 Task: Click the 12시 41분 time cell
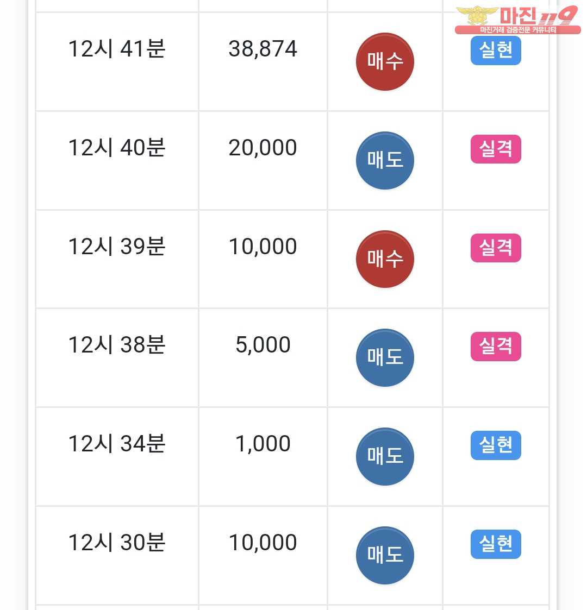117,62
